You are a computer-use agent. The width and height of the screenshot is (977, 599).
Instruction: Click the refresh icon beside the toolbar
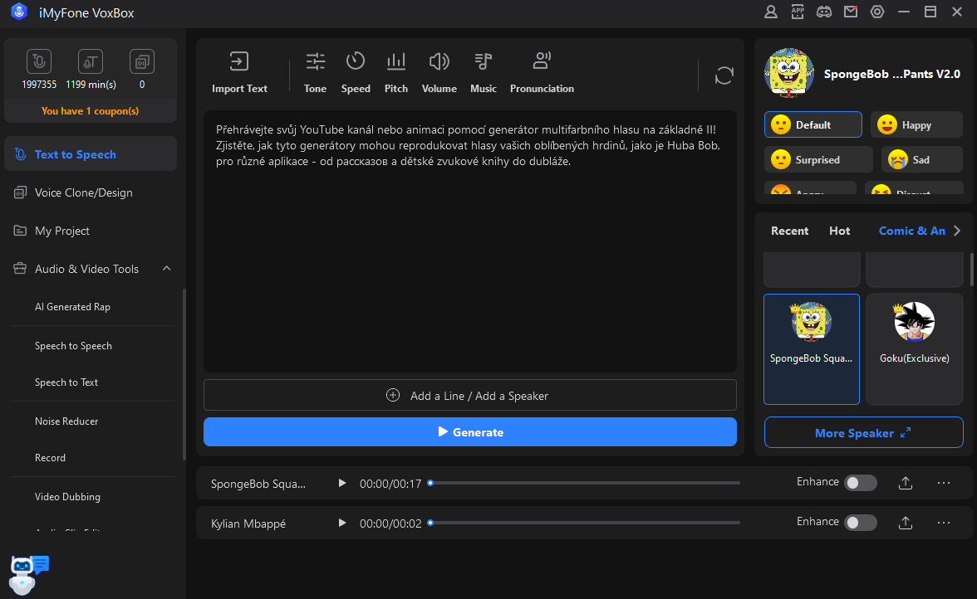tap(724, 75)
